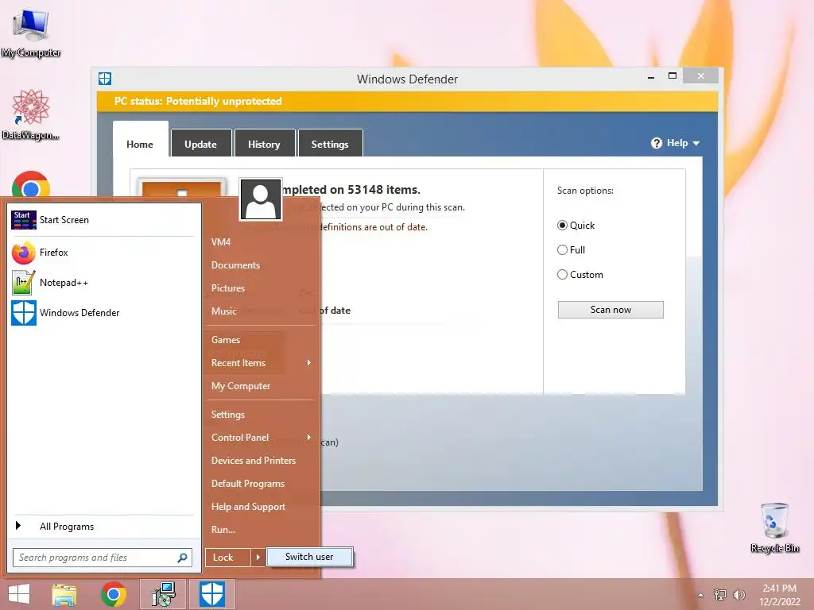Click the PC status Potentially unprotected banner
Screen dimensions: 814x610
(407, 101)
